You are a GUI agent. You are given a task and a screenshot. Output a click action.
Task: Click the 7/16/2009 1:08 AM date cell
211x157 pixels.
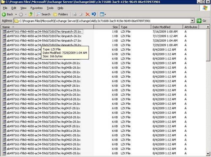coord(165,32)
